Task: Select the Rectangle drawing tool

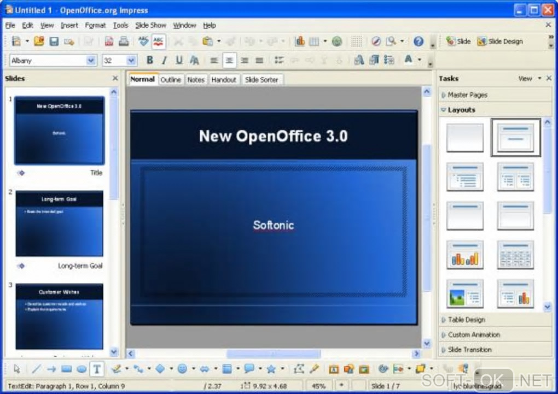Action: (66, 369)
